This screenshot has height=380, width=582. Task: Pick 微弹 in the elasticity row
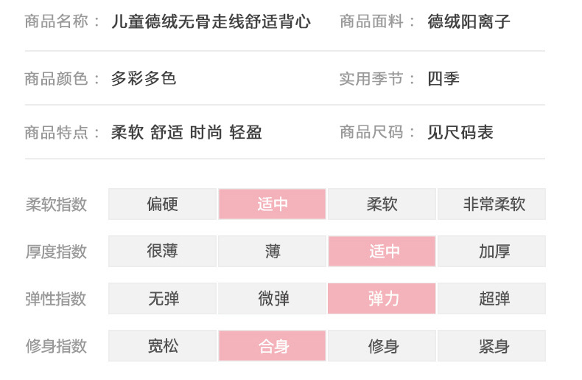coord(272,299)
